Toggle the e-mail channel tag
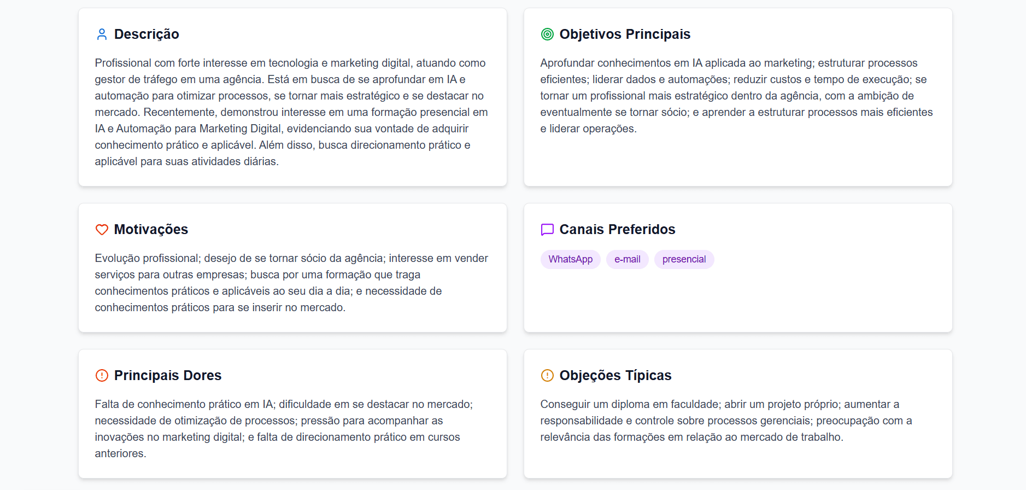The image size is (1026, 490). 627,259
